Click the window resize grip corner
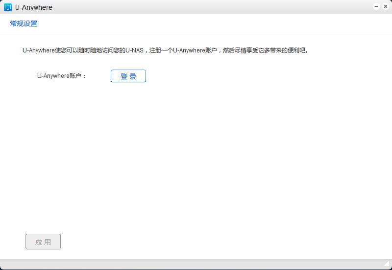This screenshot has width=392, height=270. (388, 264)
